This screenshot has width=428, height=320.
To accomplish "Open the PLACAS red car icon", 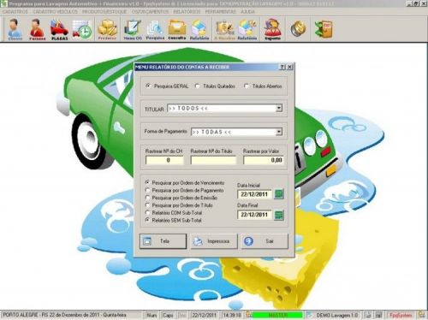I will click(x=60, y=29).
